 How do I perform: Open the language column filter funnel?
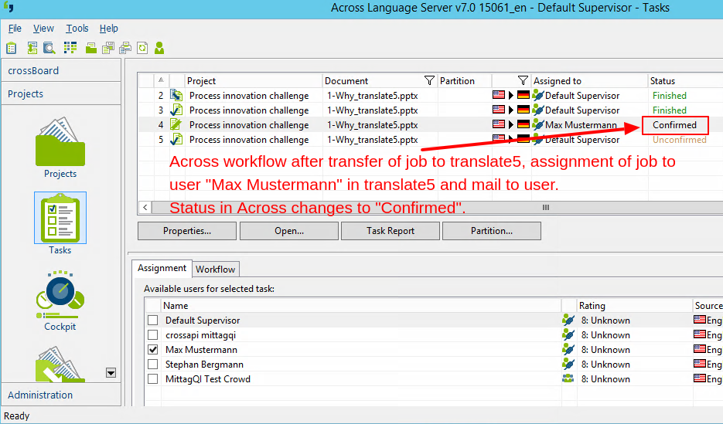[x=523, y=80]
